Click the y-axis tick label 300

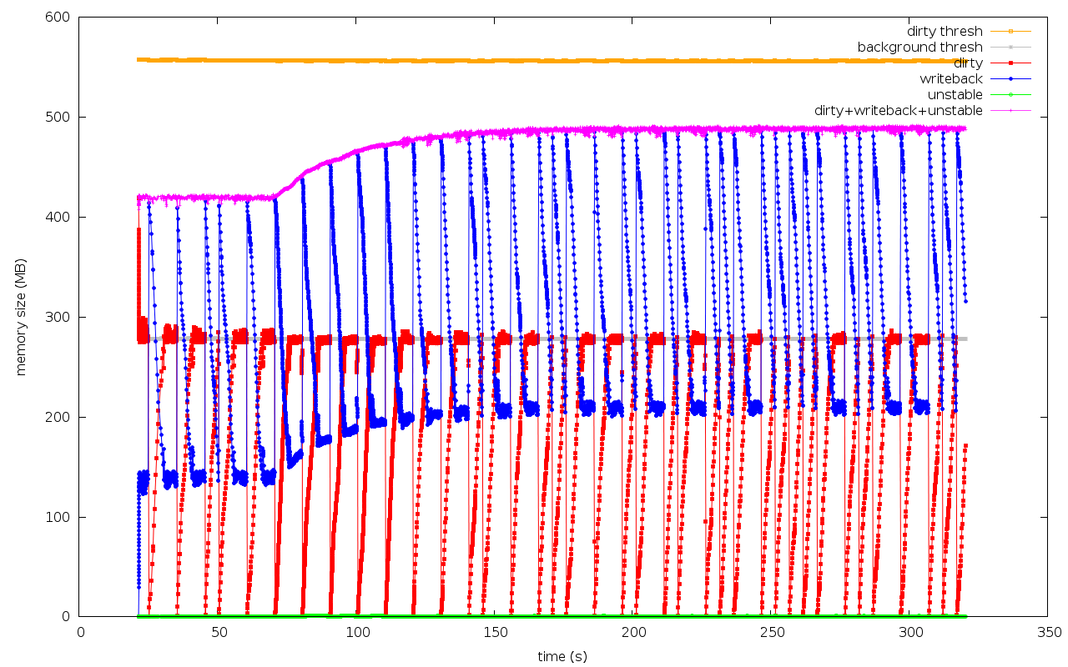(58, 318)
